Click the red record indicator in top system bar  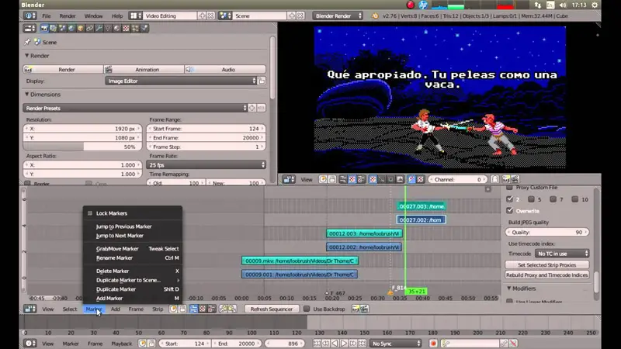click(x=411, y=5)
